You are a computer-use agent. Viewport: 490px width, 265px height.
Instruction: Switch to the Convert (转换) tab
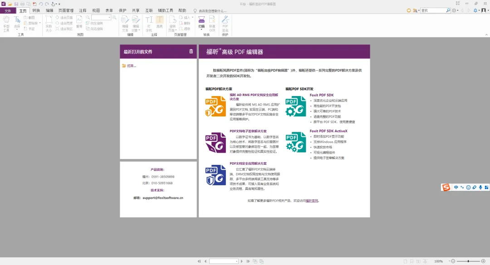click(36, 10)
